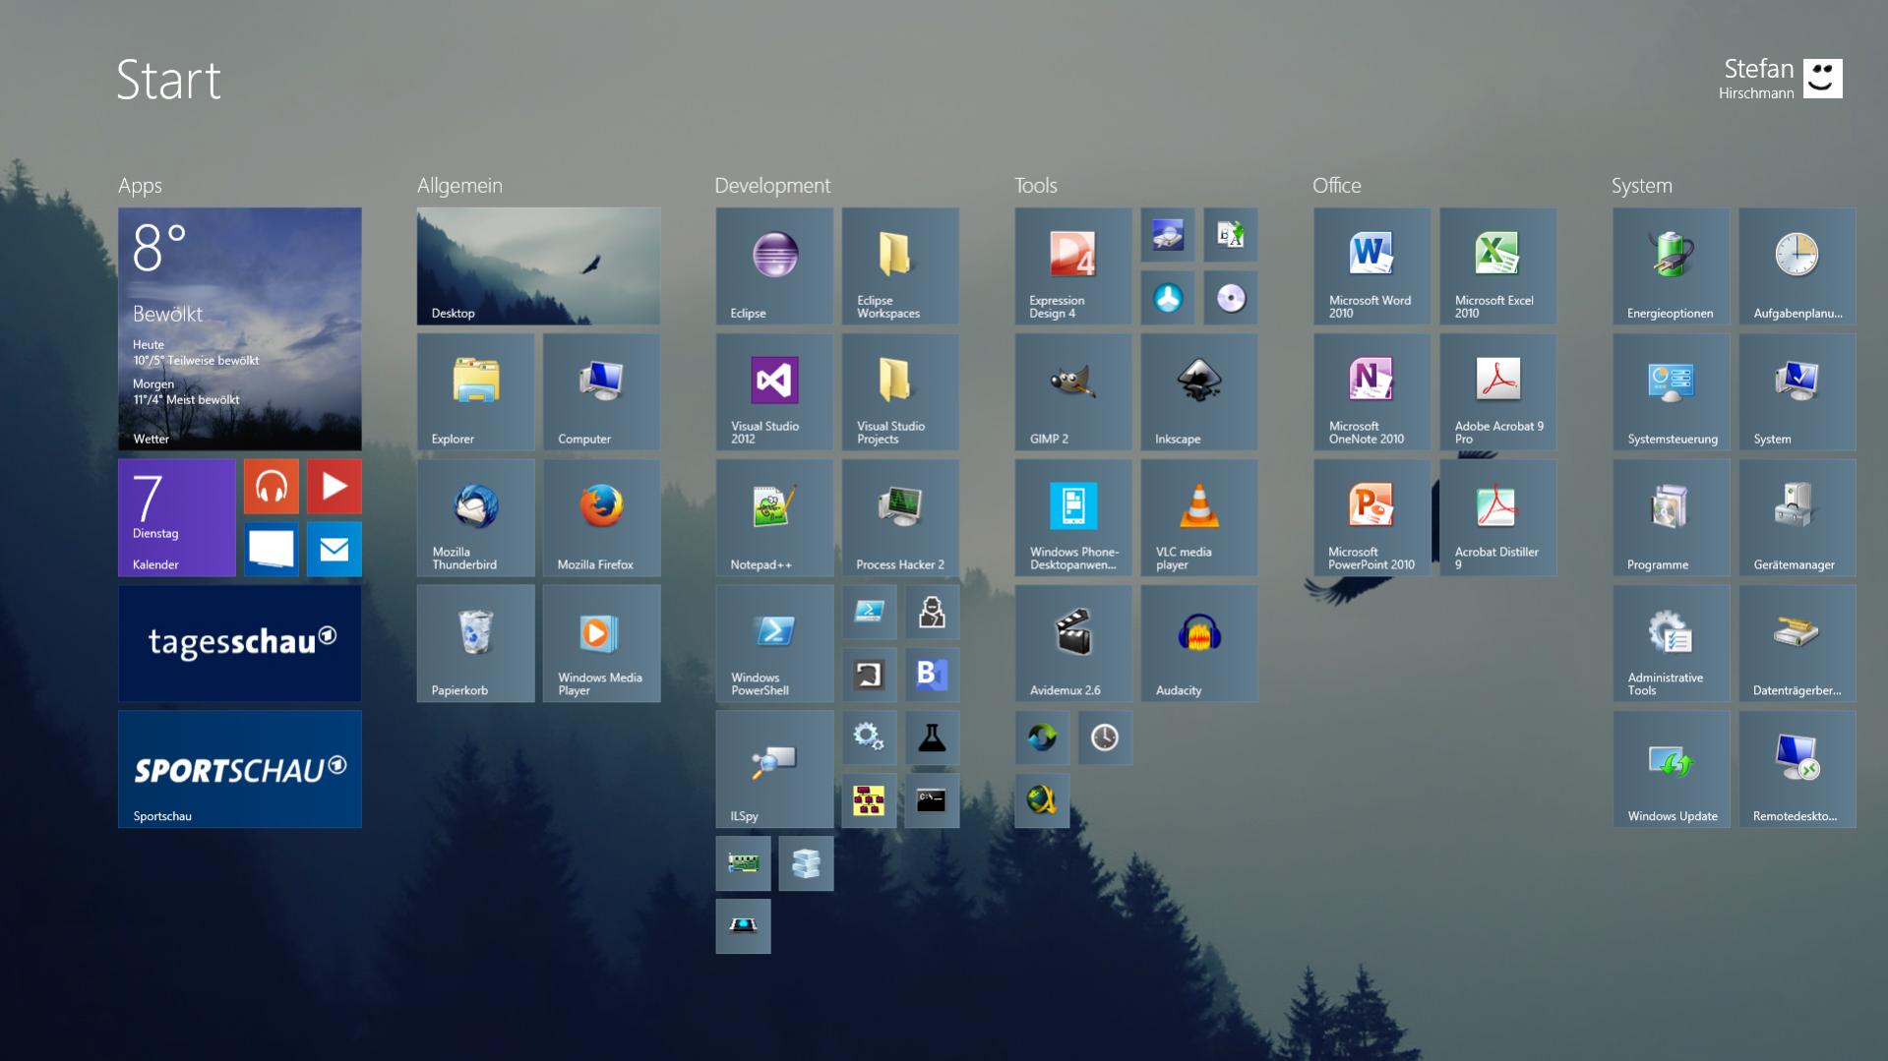The image size is (1888, 1061).
Task: Open the circuit board card small tile
Action: pyautogui.click(x=743, y=863)
